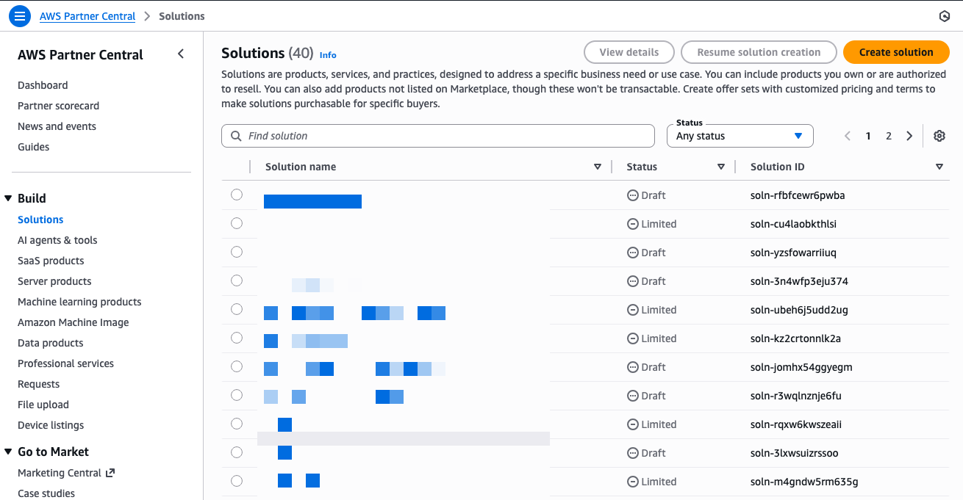Sort by Solution ID column arrow
This screenshot has height=500, width=963.
tap(939, 167)
